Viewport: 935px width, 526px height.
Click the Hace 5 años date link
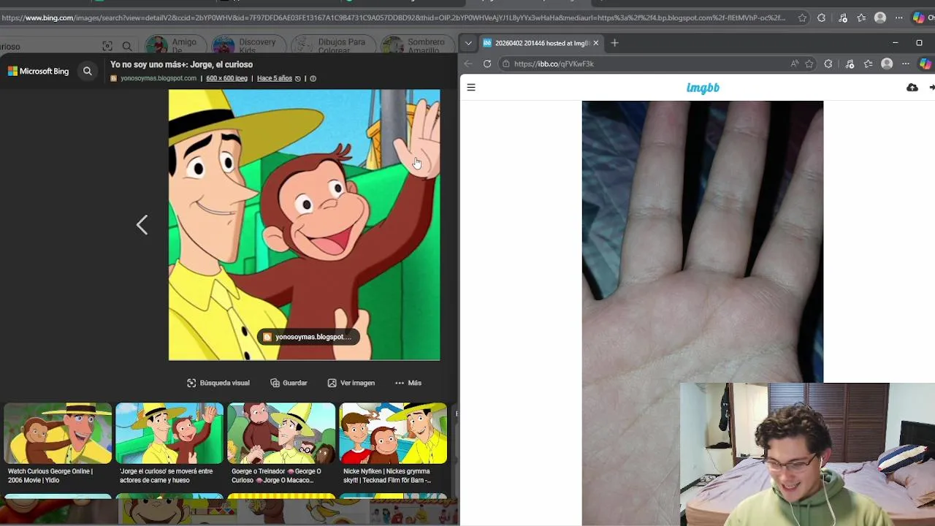275,78
